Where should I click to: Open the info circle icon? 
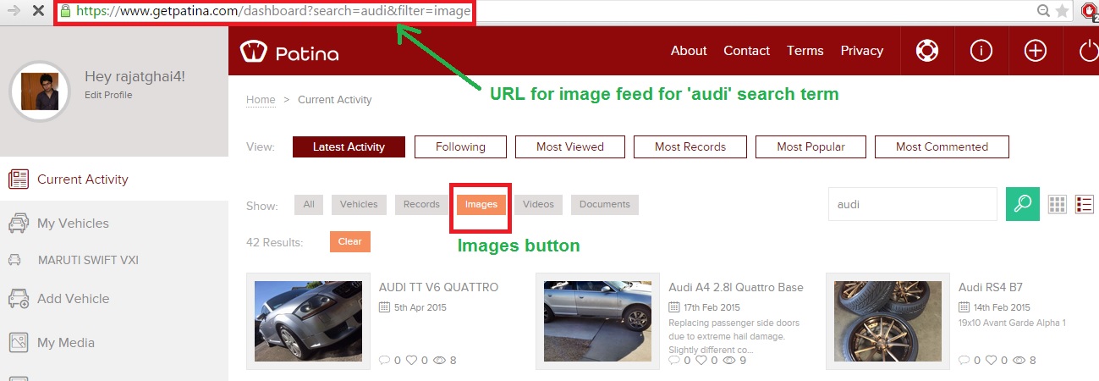click(x=981, y=51)
